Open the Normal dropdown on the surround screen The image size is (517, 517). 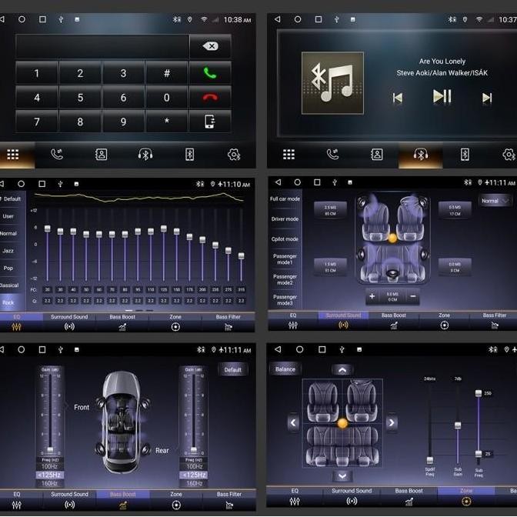click(494, 201)
